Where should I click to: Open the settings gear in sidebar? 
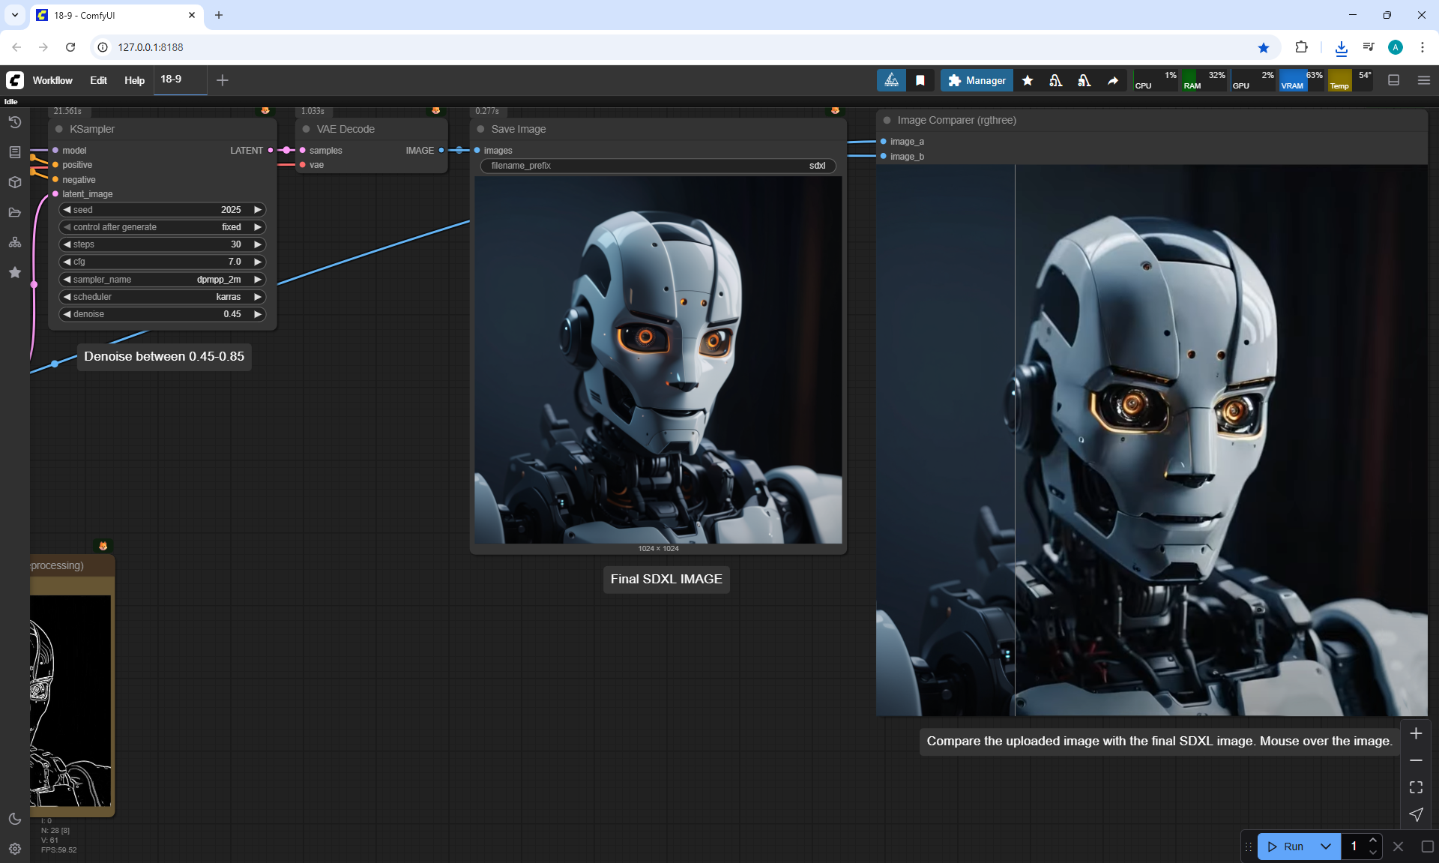tap(14, 849)
